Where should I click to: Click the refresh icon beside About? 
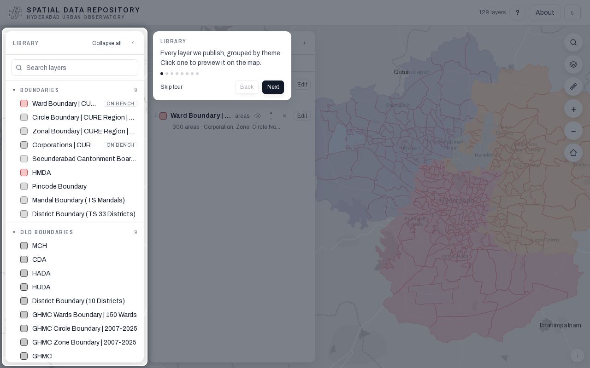point(572,13)
